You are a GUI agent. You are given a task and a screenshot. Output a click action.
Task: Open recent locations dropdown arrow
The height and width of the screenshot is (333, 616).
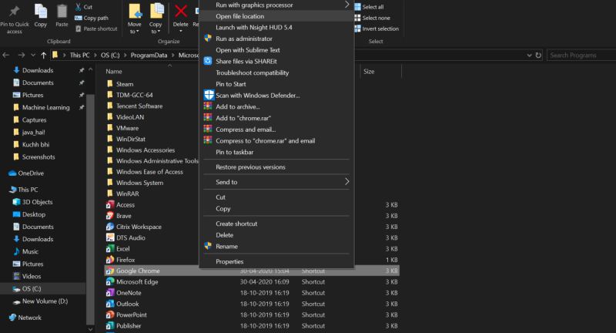point(33,55)
